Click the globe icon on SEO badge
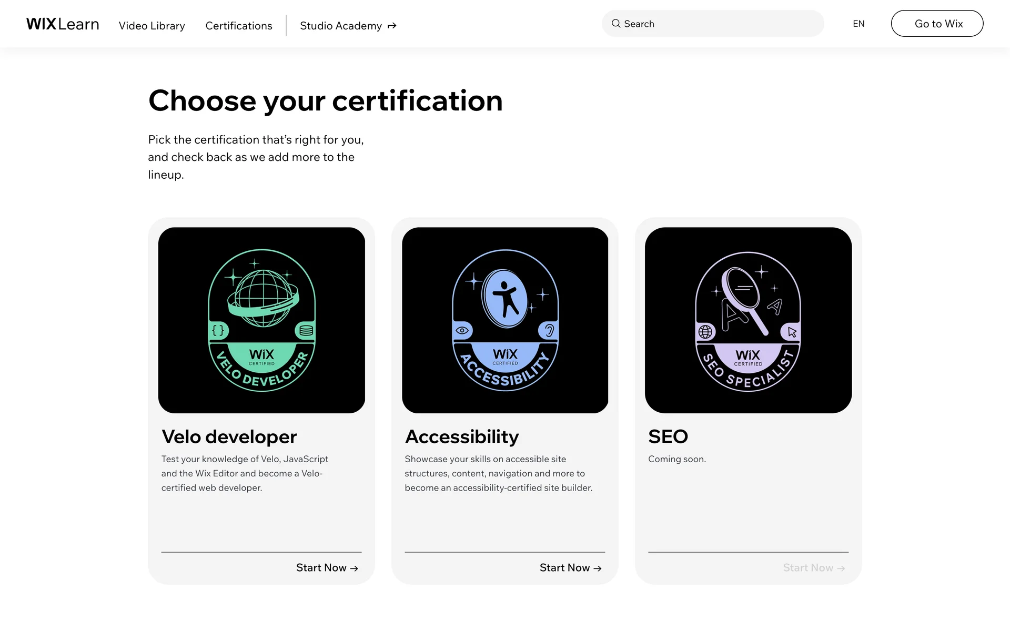Image resolution: width=1010 pixels, height=631 pixels. pos(705,332)
